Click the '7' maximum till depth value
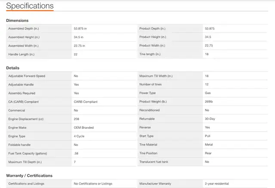 (75, 162)
